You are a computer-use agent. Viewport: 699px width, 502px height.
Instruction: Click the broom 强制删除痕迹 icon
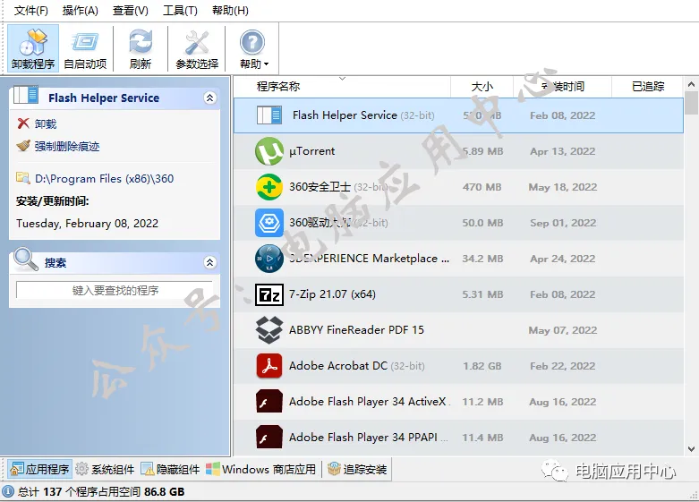pos(23,146)
